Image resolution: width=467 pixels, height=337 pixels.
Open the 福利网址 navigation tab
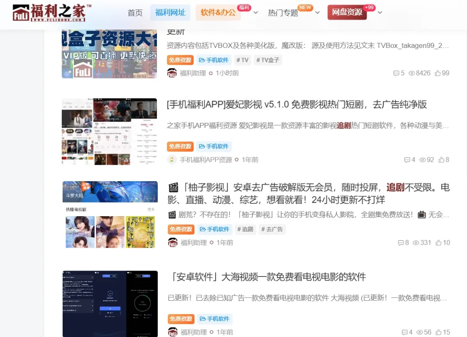(x=170, y=13)
